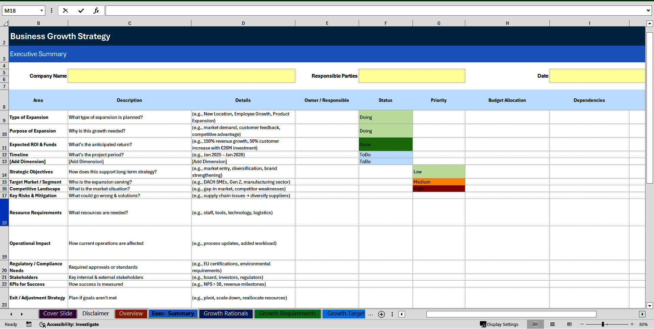
Task: Select the Normal view icon in status bar
Action: (535, 324)
